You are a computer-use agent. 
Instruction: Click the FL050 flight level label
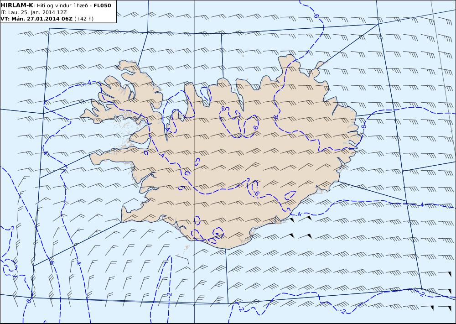pyautogui.click(x=102, y=5)
